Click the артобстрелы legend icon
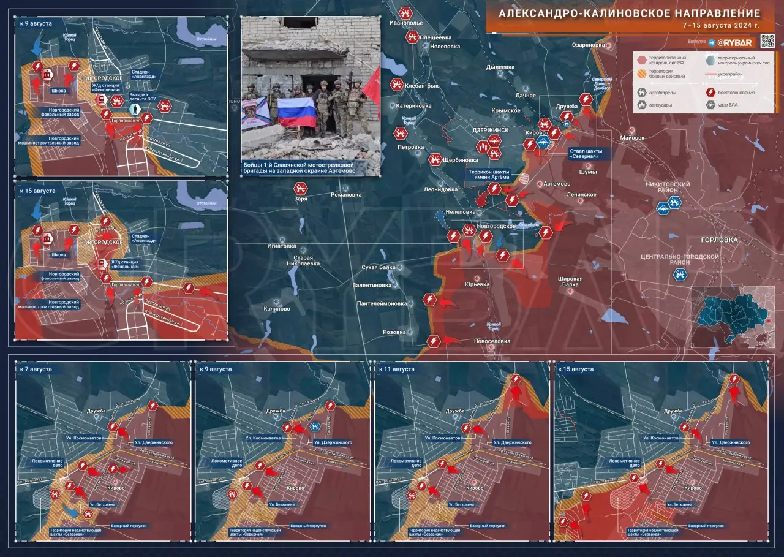 (x=642, y=93)
